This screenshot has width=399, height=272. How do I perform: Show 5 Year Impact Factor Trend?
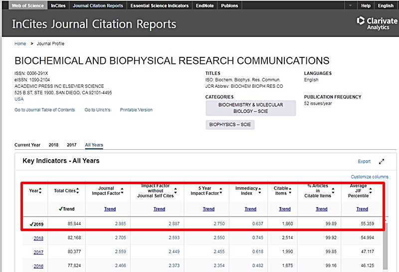pos(208,209)
